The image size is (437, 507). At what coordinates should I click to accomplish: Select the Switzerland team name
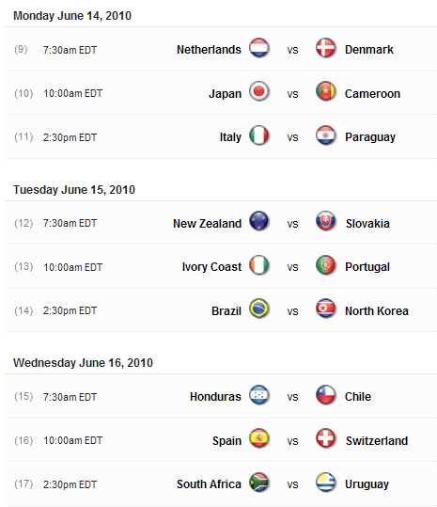tap(377, 441)
